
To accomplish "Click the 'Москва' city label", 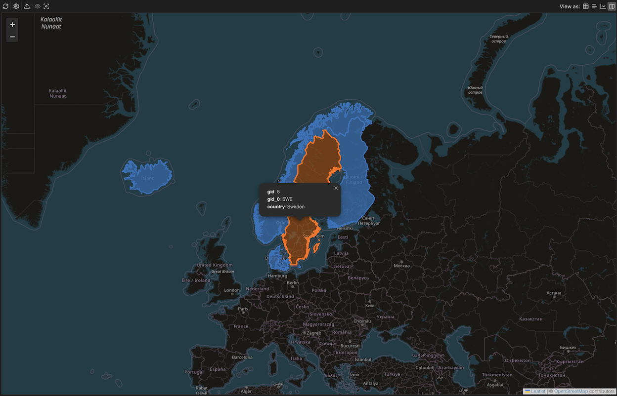I will coord(401,266).
